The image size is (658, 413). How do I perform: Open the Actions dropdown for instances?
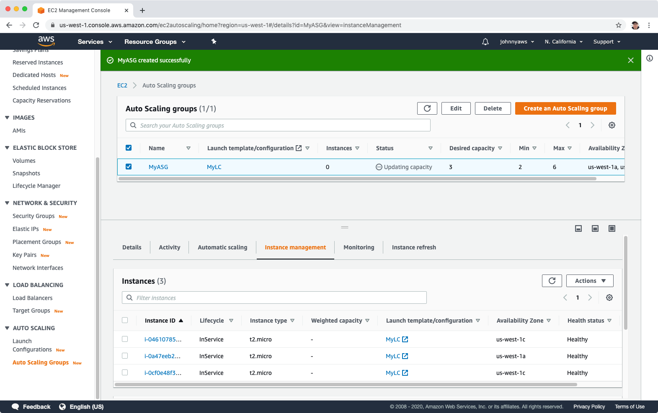coord(590,281)
